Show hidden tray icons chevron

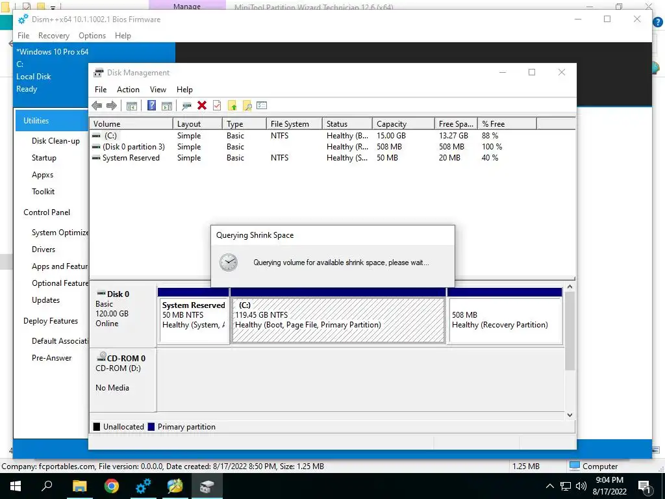(x=549, y=486)
